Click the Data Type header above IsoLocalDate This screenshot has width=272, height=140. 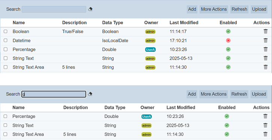pyautogui.click(x=112, y=23)
